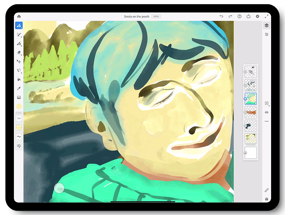The width and height of the screenshot is (285, 215).
Task: Expand the add layer plus options
Action: 266,103
